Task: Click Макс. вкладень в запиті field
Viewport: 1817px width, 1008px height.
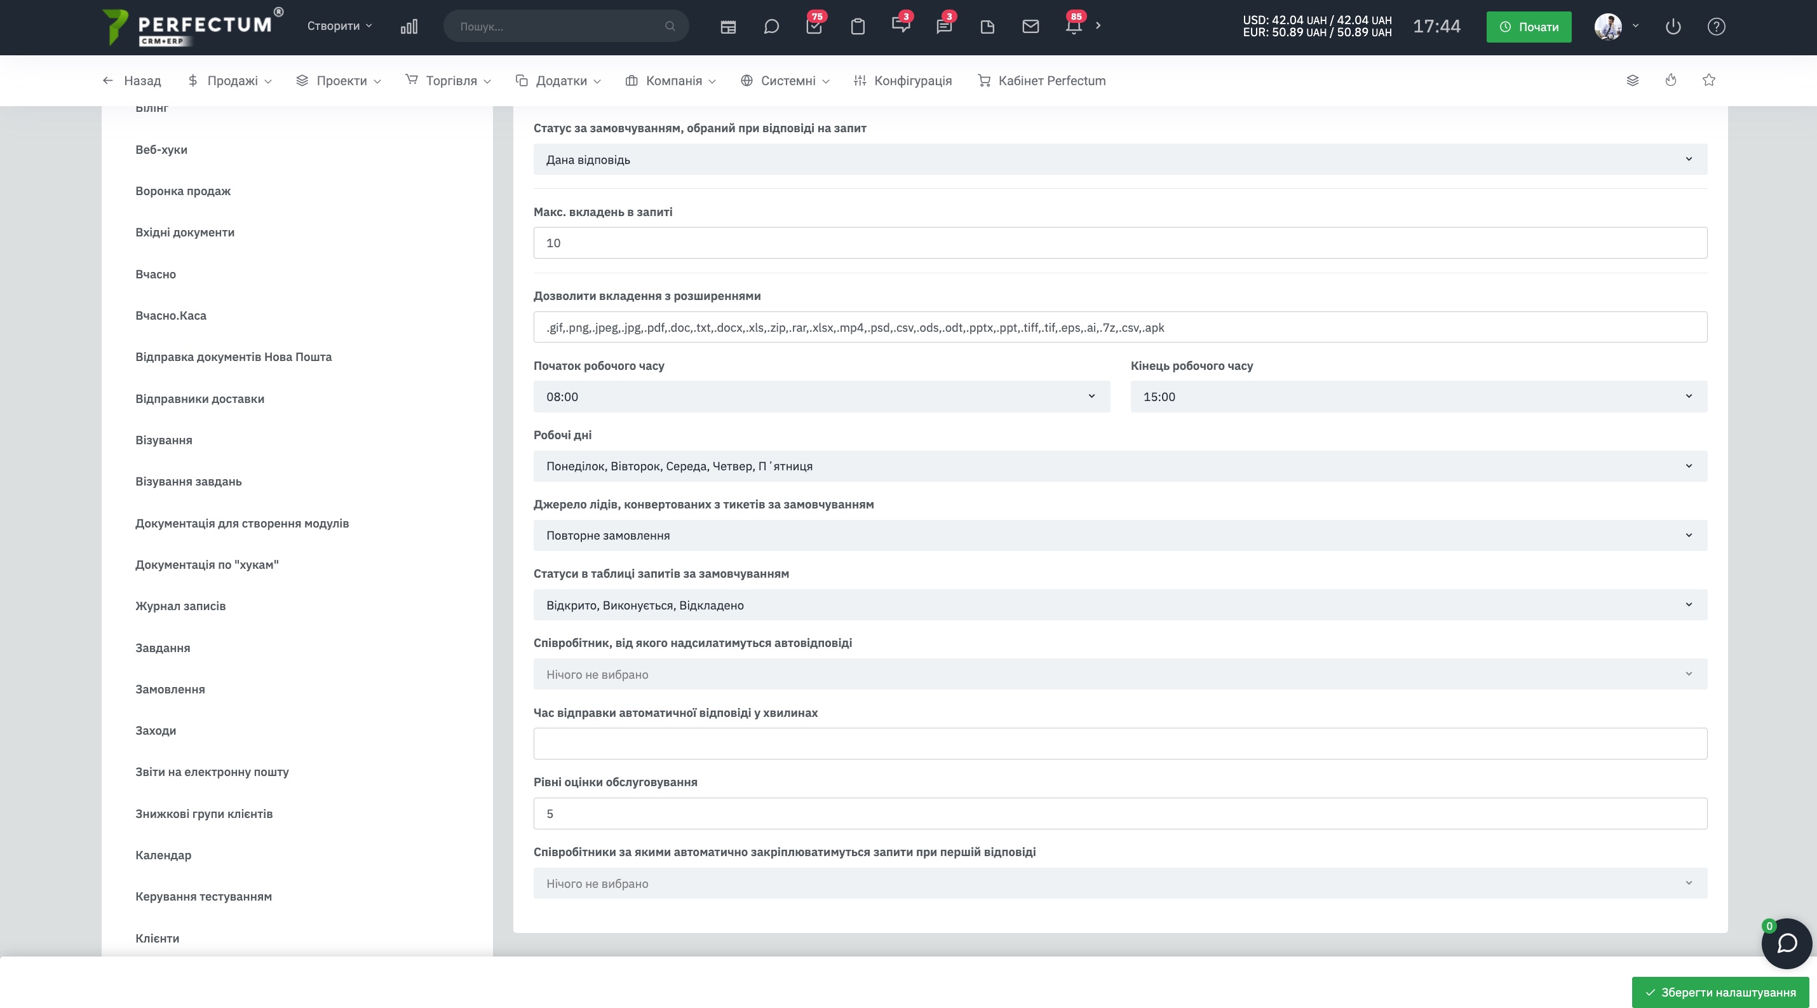Action: point(1120,243)
